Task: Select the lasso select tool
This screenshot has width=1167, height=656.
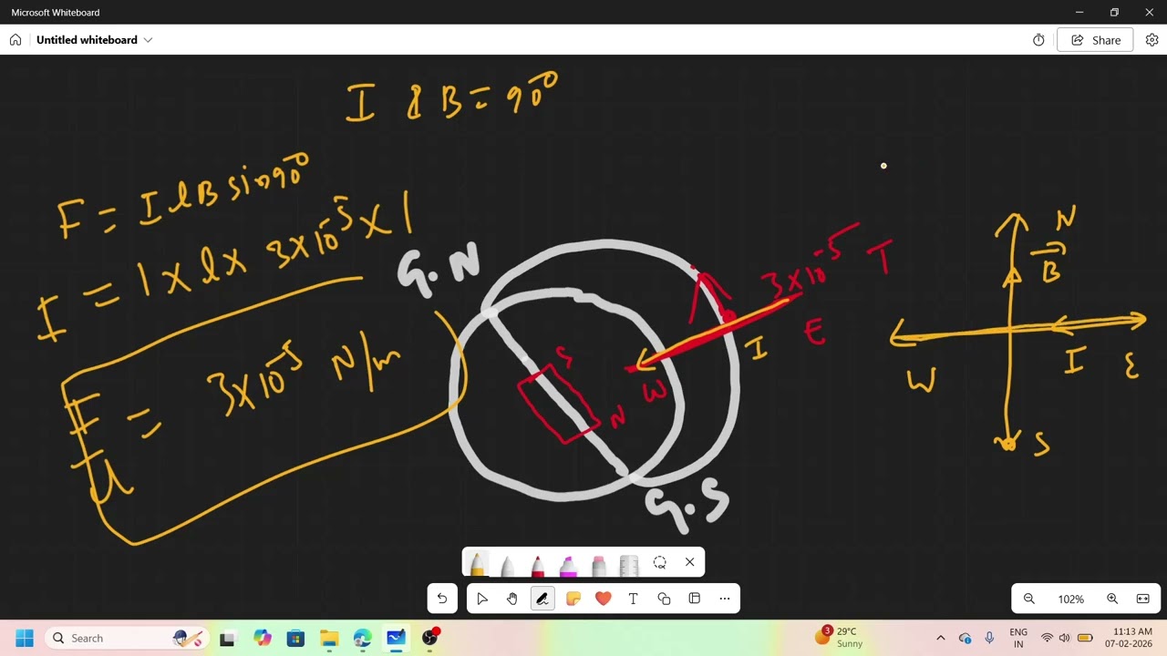Action: (x=660, y=563)
